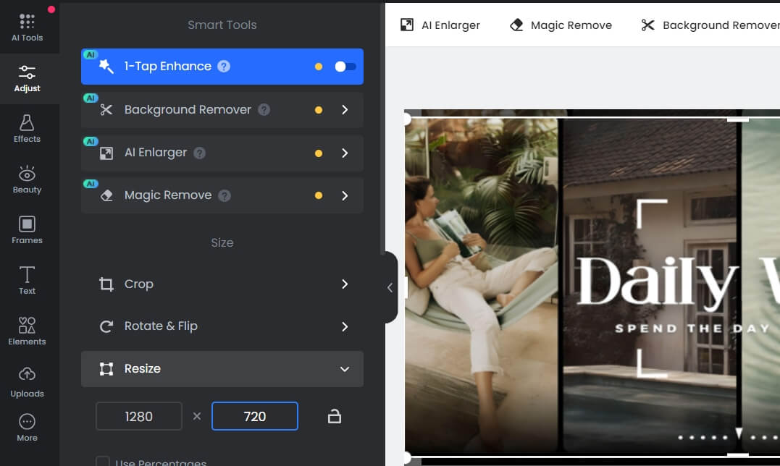Image resolution: width=780 pixels, height=466 pixels.
Task: Open the Elements panel
Action: (27, 331)
